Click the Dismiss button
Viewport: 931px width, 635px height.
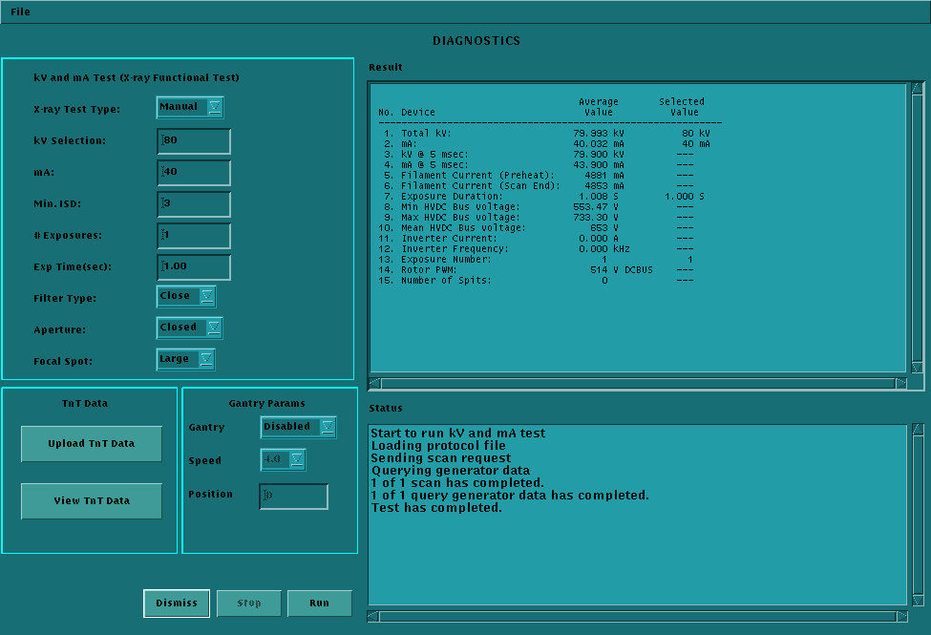pyautogui.click(x=177, y=603)
